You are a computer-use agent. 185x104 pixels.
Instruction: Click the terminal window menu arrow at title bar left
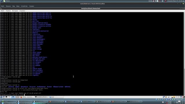(1, 9)
